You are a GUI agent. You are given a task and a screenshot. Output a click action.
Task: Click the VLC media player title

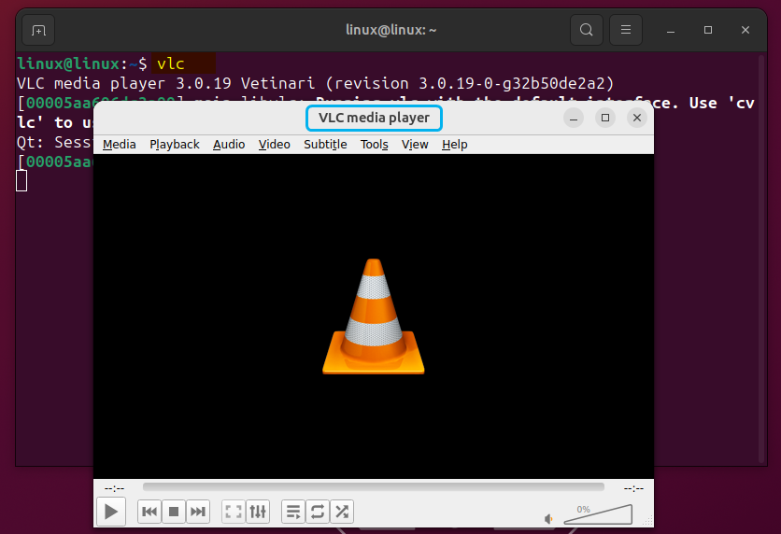click(x=374, y=118)
